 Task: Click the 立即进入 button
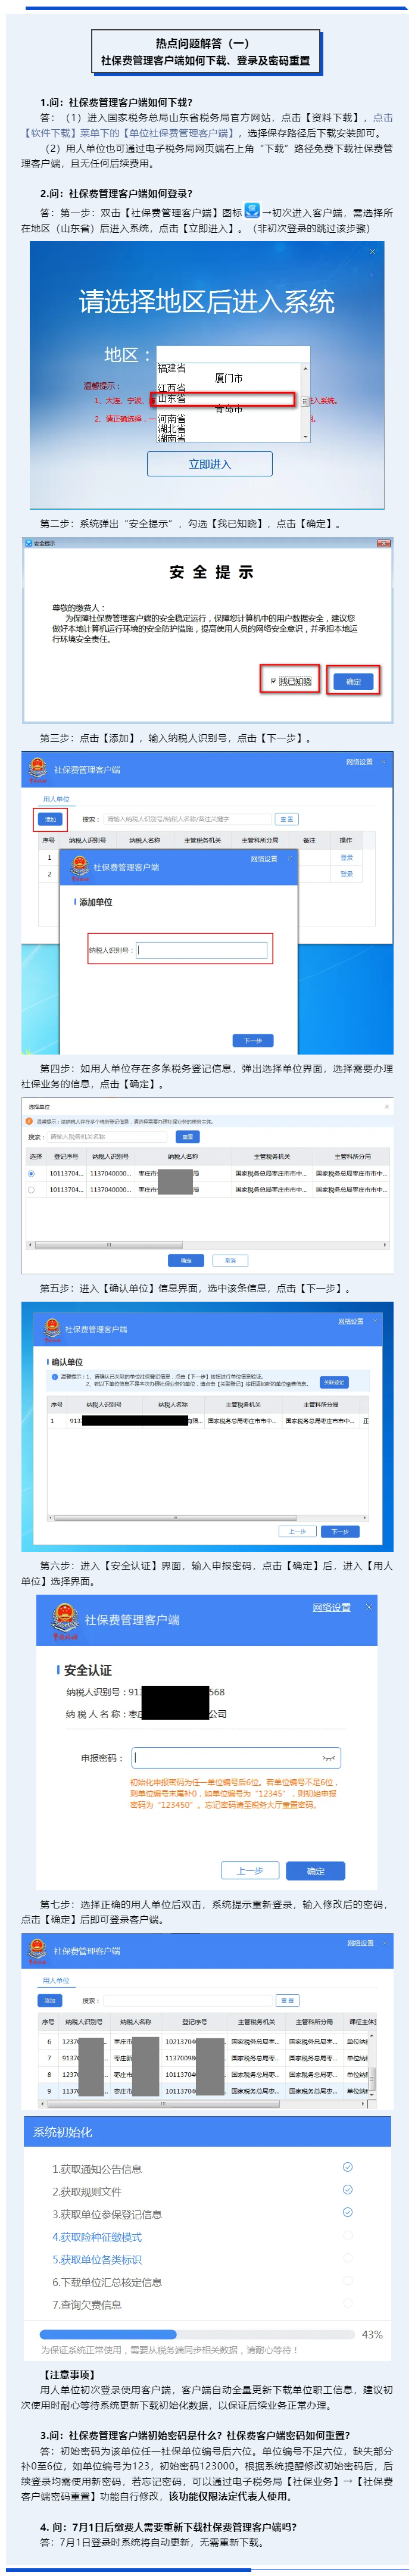point(210,464)
